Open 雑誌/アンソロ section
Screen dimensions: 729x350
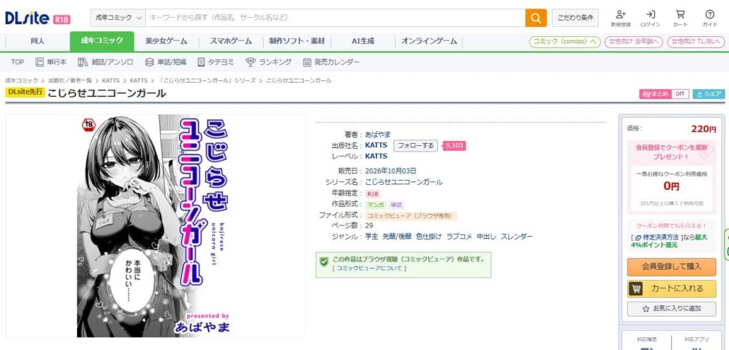coord(105,62)
